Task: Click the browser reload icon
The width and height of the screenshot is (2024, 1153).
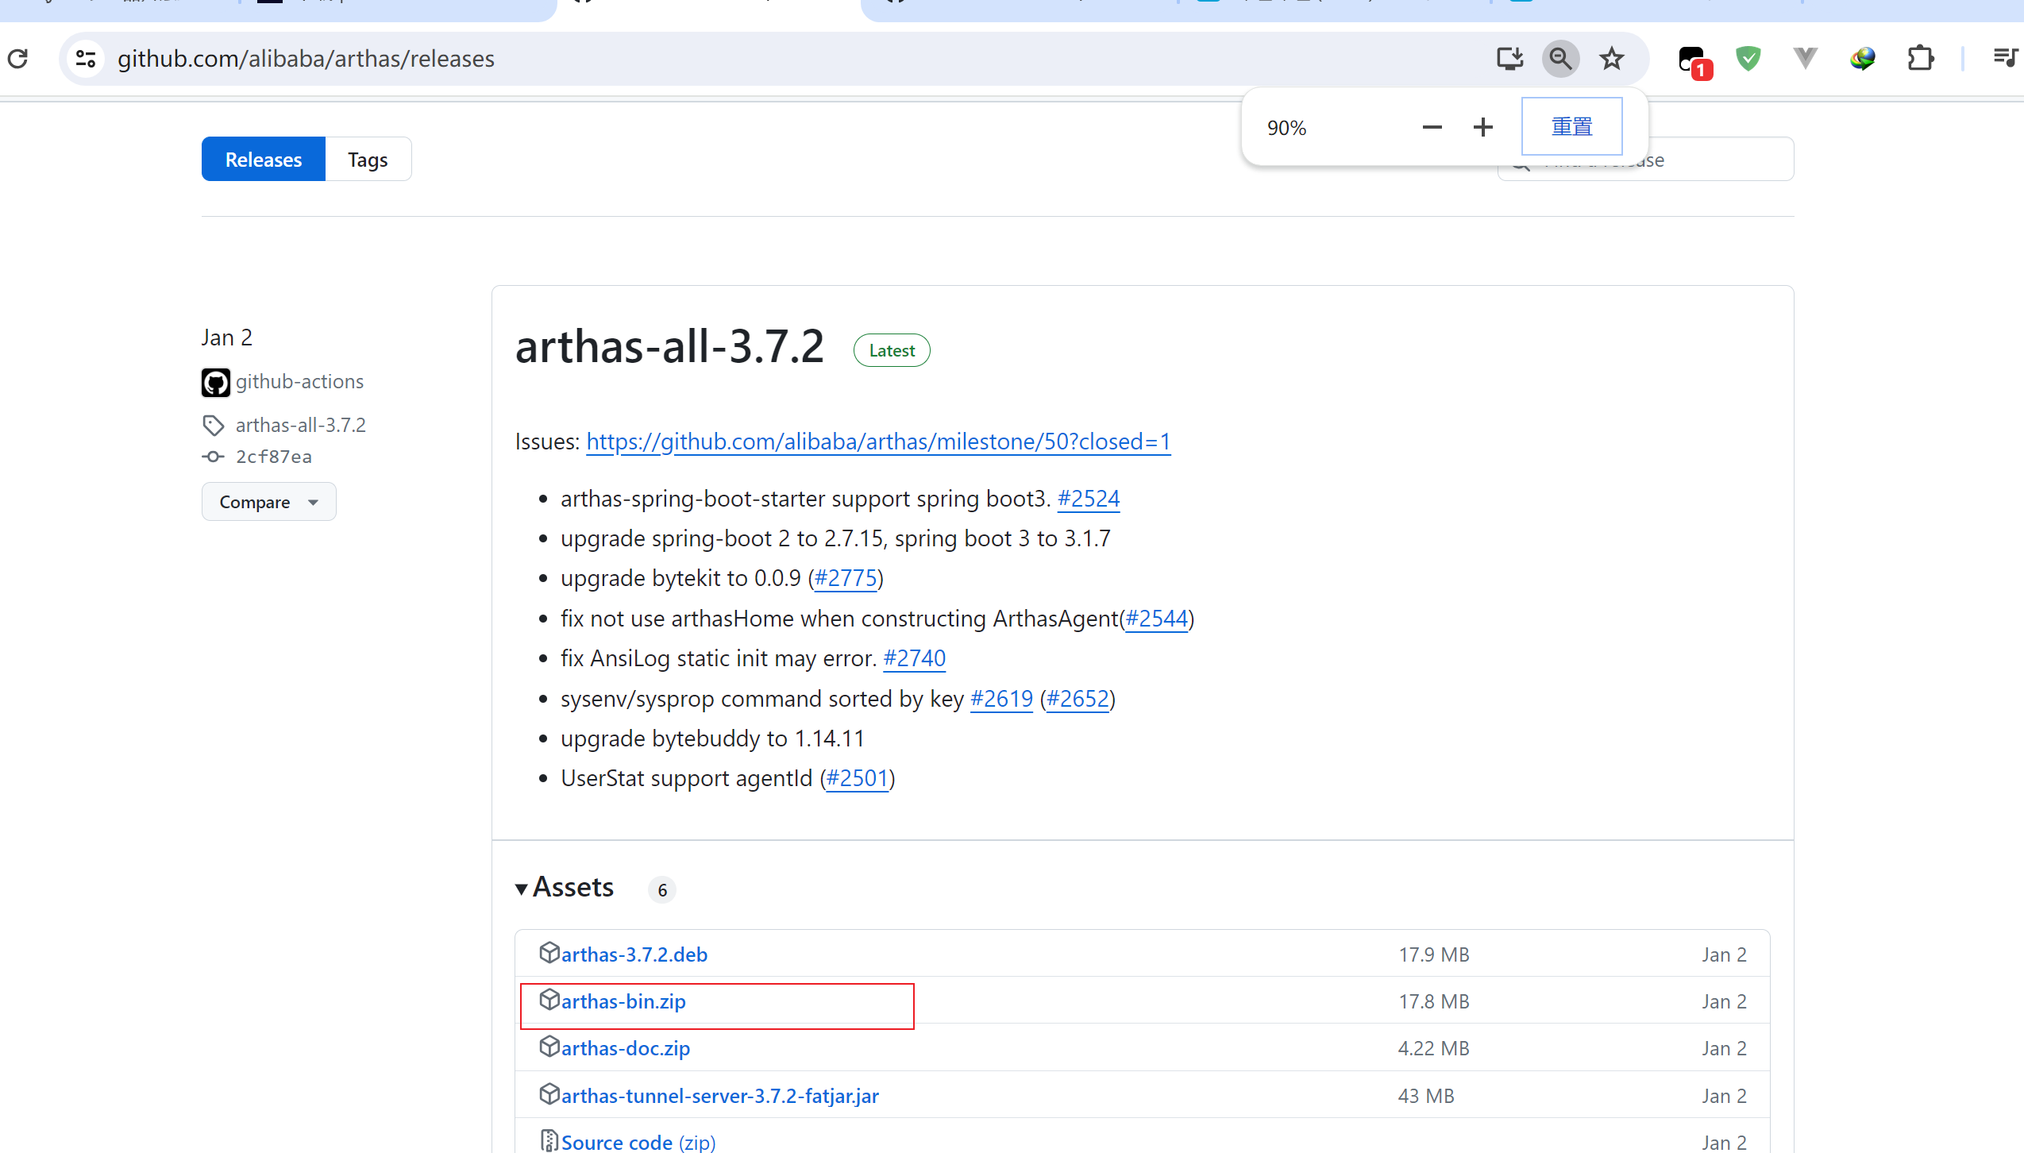Action: coord(17,58)
